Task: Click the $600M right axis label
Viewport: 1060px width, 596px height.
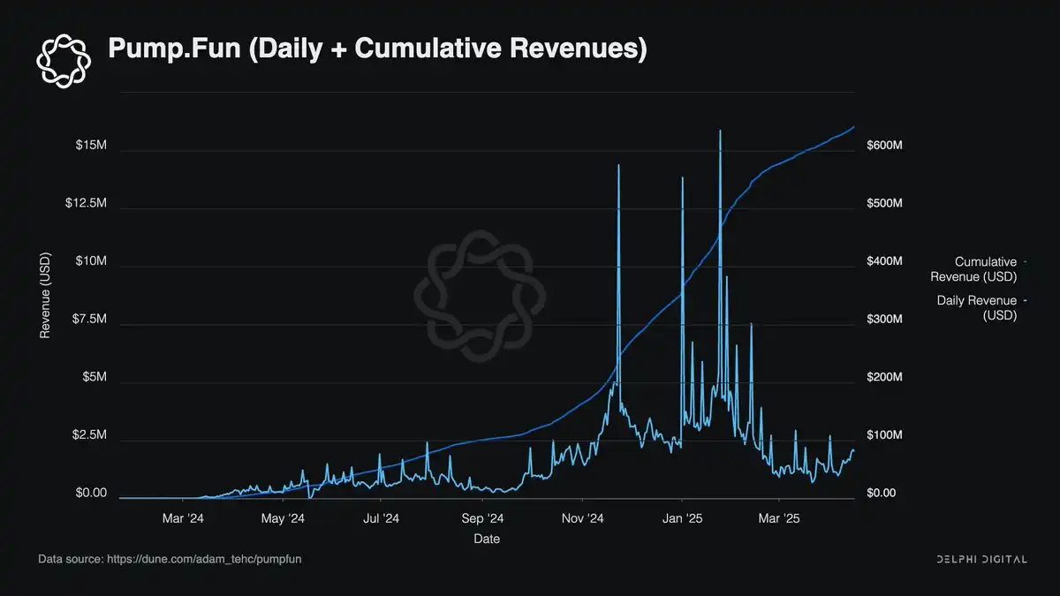Action: [x=883, y=145]
